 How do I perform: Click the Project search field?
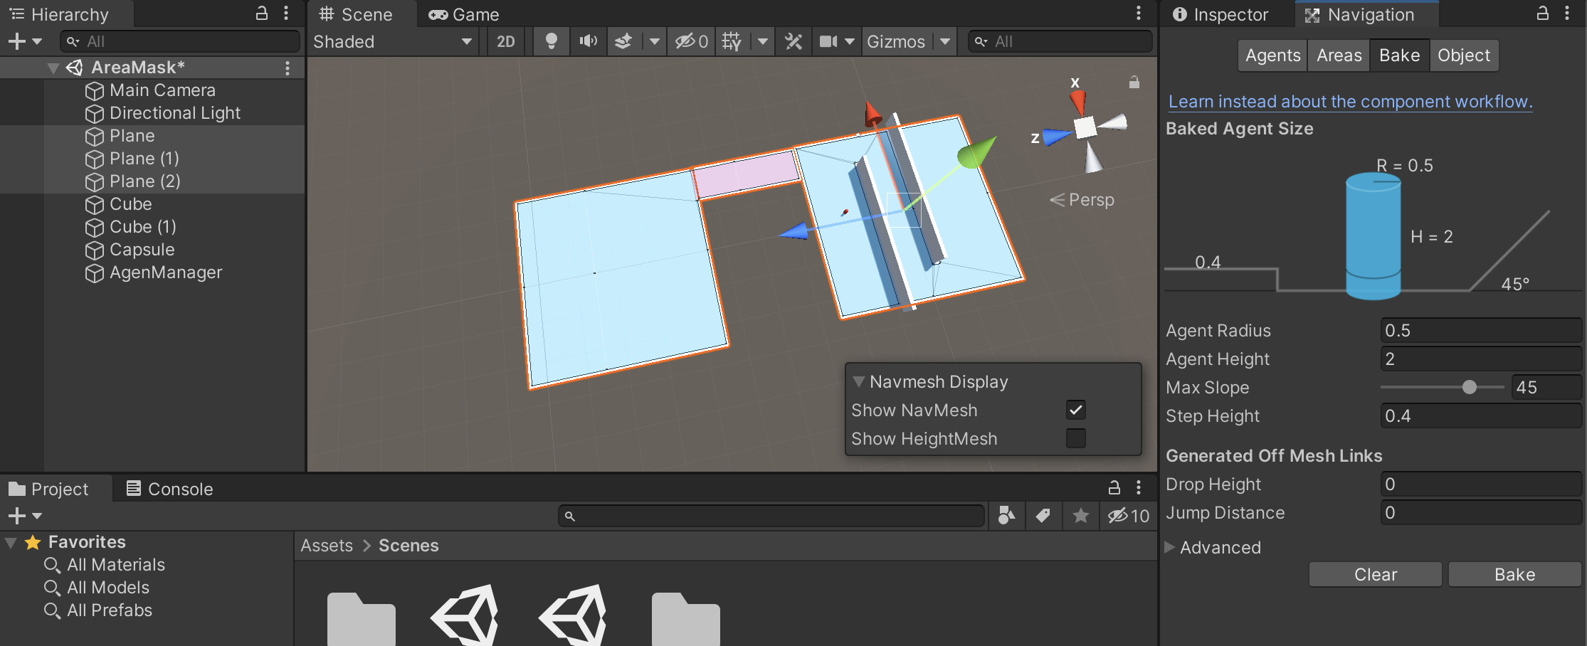click(771, 516)
